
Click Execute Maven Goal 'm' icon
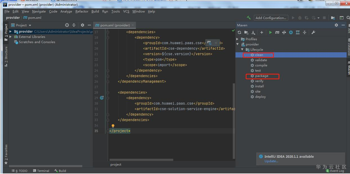[x=277, y=33]
